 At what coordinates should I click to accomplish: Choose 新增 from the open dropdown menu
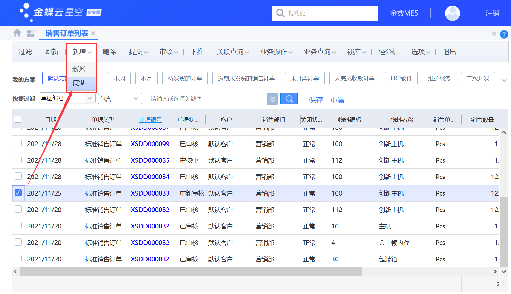tap(81, 70)
